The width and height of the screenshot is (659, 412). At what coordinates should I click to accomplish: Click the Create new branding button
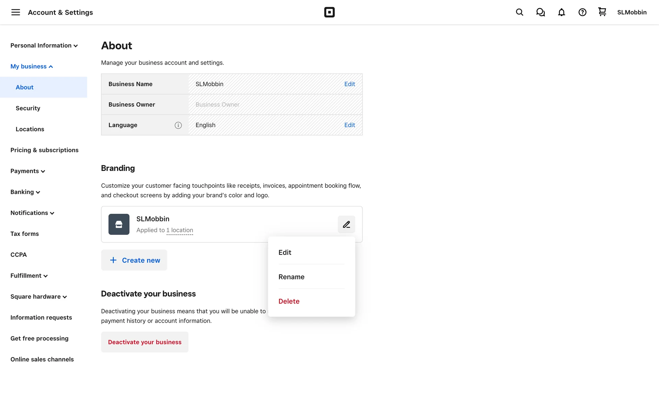(134, 260)
